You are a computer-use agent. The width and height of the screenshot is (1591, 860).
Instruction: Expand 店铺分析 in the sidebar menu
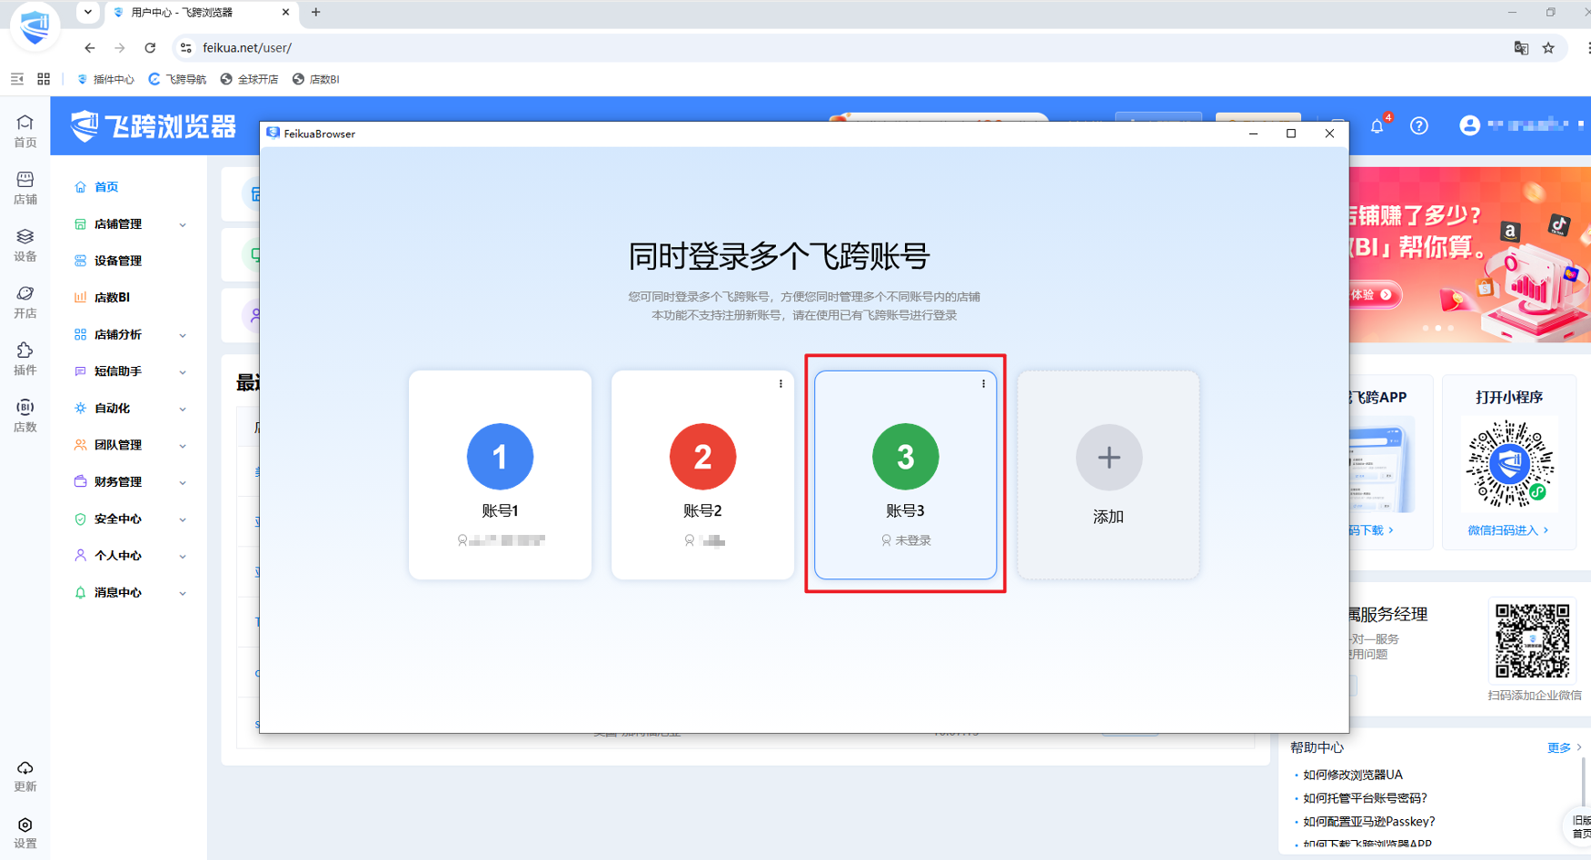click(x=129, y=335)
